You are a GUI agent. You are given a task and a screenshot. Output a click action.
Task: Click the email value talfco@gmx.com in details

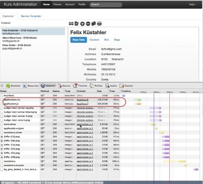point(111,49)
